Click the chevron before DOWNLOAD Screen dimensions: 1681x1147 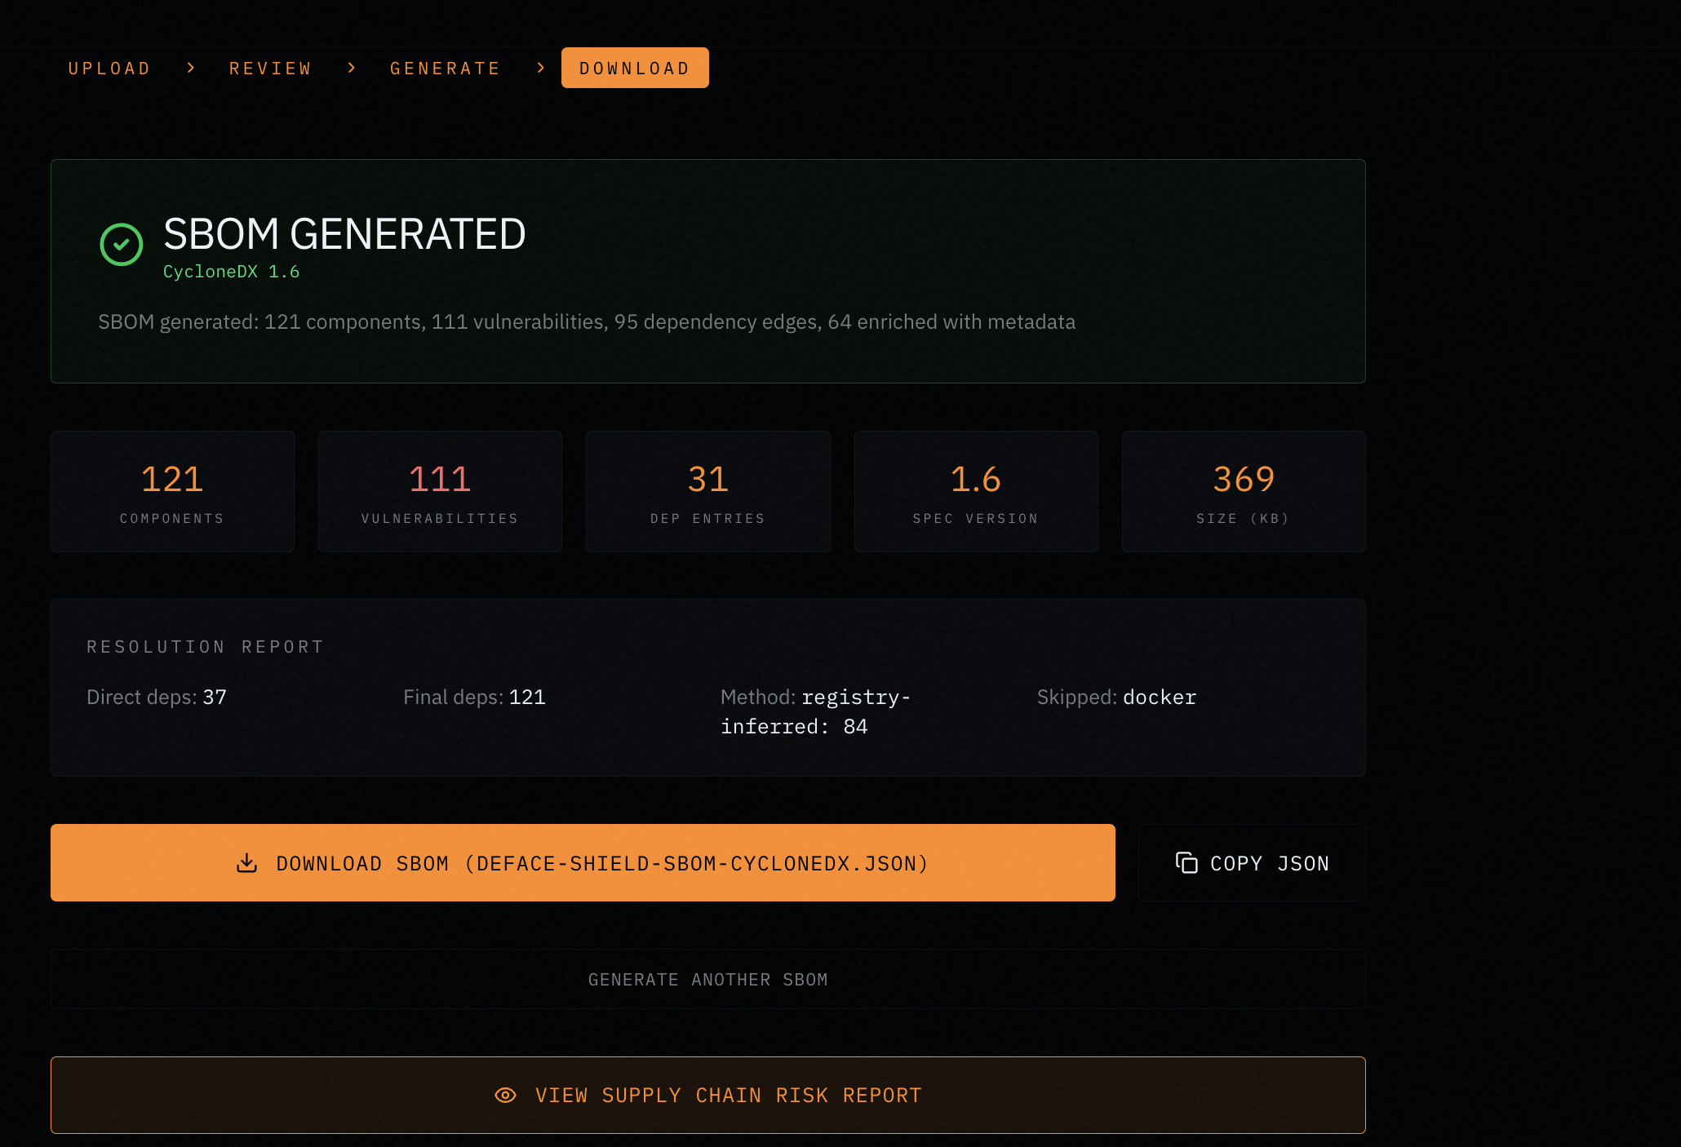click(540, 69)
